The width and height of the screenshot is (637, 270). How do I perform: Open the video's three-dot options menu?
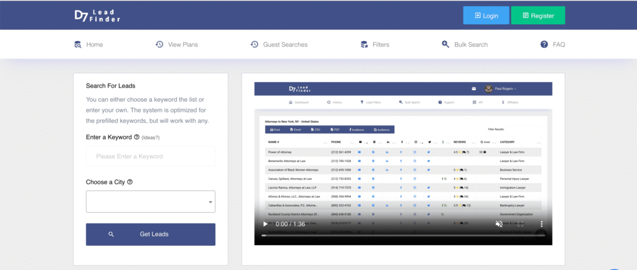tap(541, 224)
